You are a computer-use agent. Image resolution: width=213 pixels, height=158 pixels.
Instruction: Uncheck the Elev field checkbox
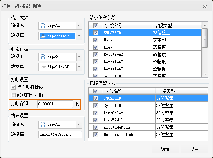(95, 47)
